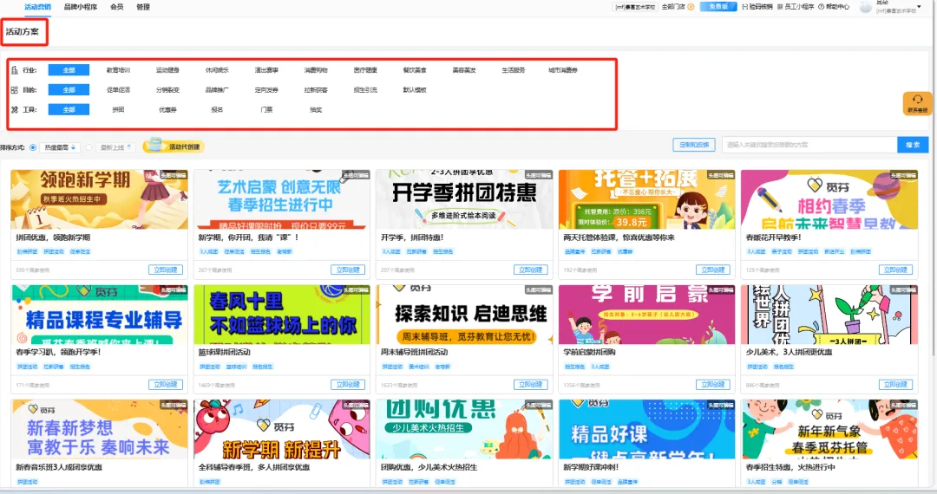The width and height of the screenshot is (937, 494).
Task: Open 验码核销 scan icon in header
Action: pos(744,7)
